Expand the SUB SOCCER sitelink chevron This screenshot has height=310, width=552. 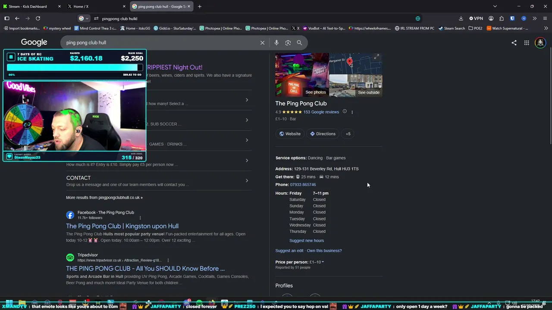[247, 120]
